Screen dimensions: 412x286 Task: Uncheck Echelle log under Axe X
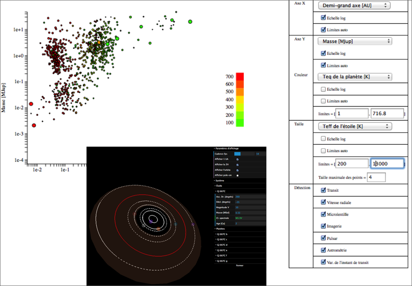click(323, 18)
